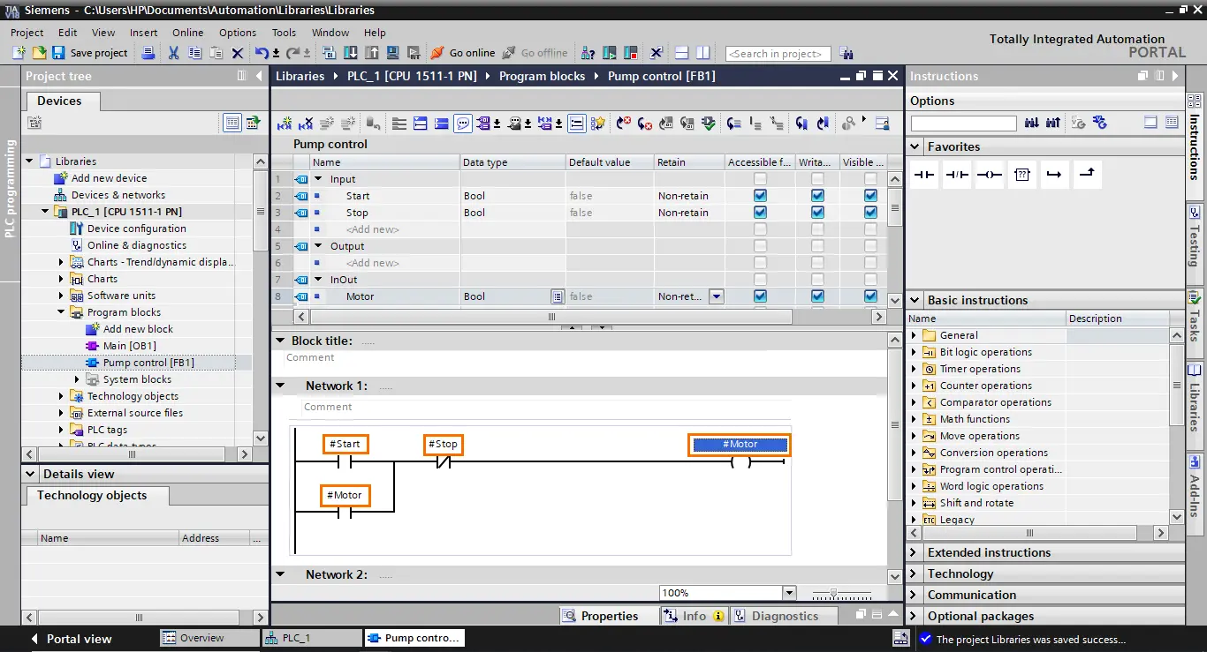Uncheck Accessible checkbox for Start row
The width and height of the screenshot is (1207, 652).
tap(760, 196)
